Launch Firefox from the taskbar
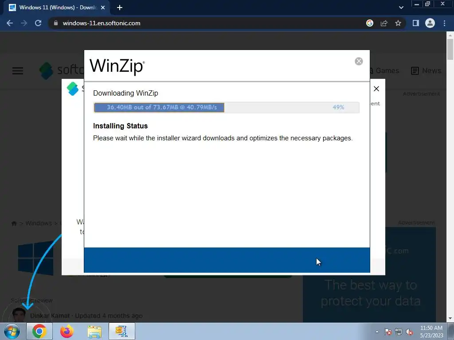 pos(67,331)
